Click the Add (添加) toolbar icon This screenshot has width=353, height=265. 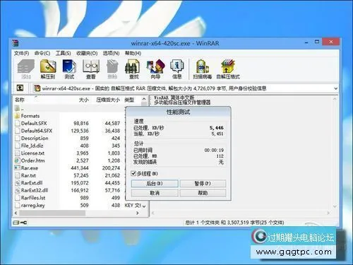[26, 69]
